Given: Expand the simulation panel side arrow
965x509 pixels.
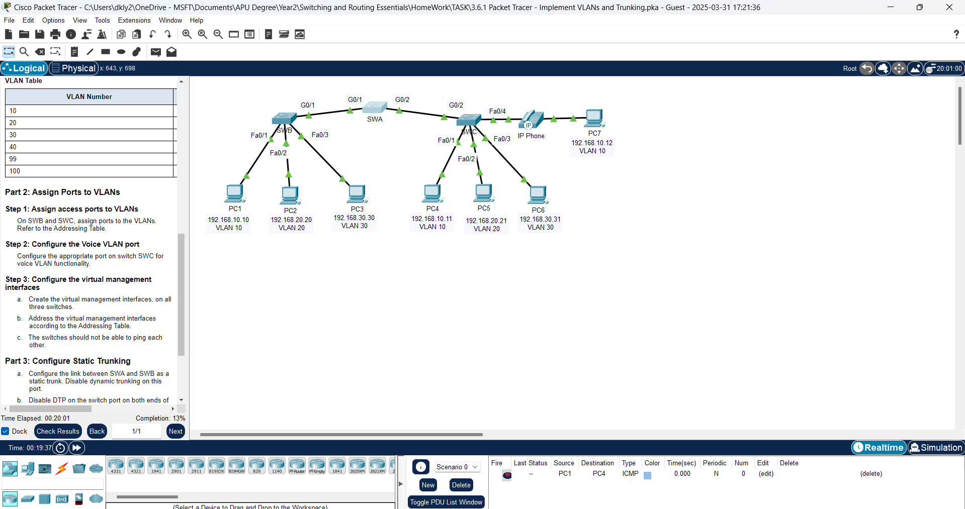Looking at the screenshot, I should pyautogui.click(x=400, y=483).
